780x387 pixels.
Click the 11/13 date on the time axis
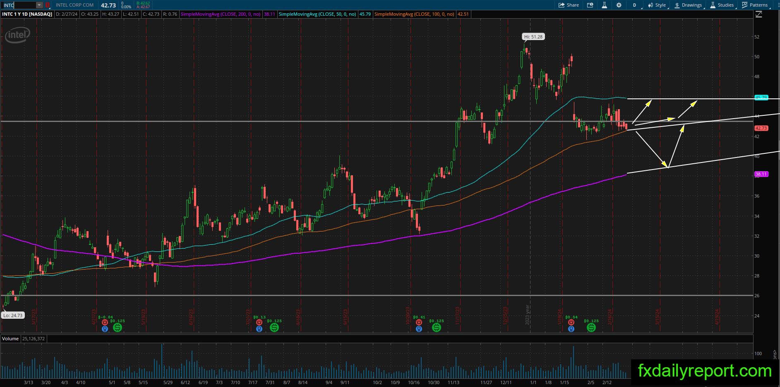tap(454, 382)
